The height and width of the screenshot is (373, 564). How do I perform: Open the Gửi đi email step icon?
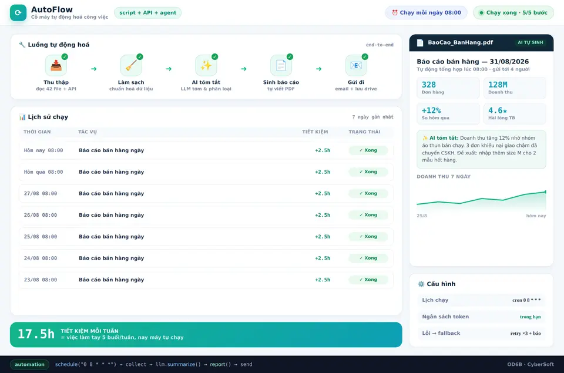(356, 65)
